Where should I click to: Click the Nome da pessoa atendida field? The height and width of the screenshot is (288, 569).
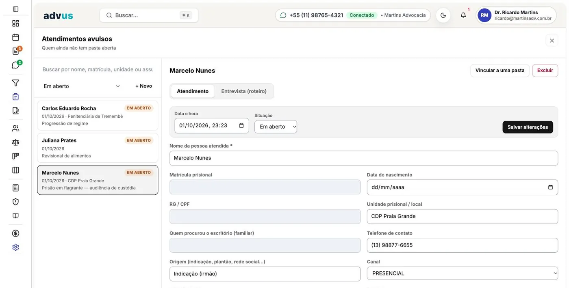tap(364, 158)
